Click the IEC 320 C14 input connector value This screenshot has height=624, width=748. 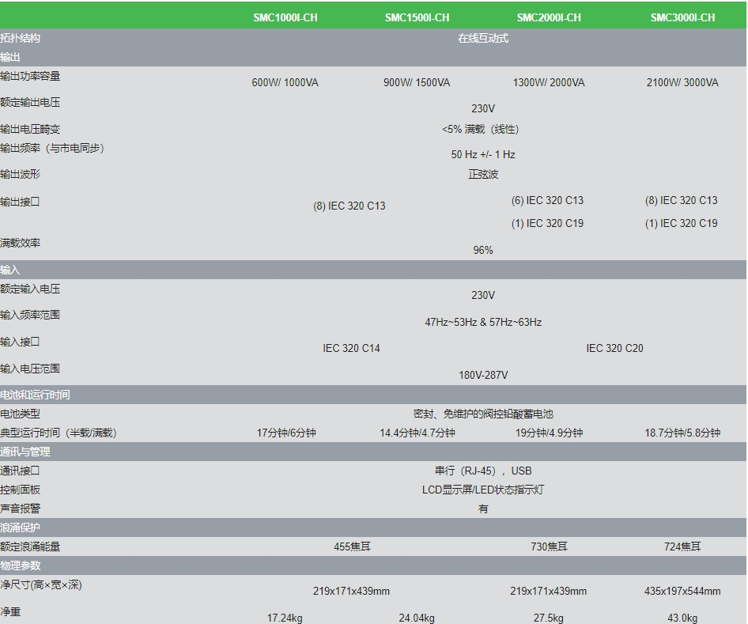[x=351, y=349]
